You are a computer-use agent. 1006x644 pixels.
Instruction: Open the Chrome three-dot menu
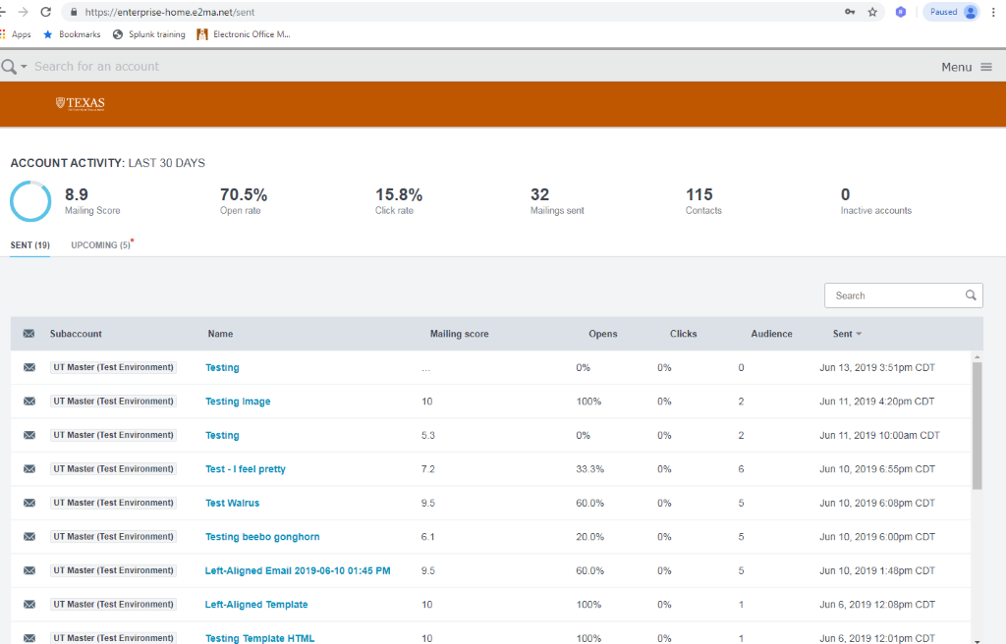[993, 12]
